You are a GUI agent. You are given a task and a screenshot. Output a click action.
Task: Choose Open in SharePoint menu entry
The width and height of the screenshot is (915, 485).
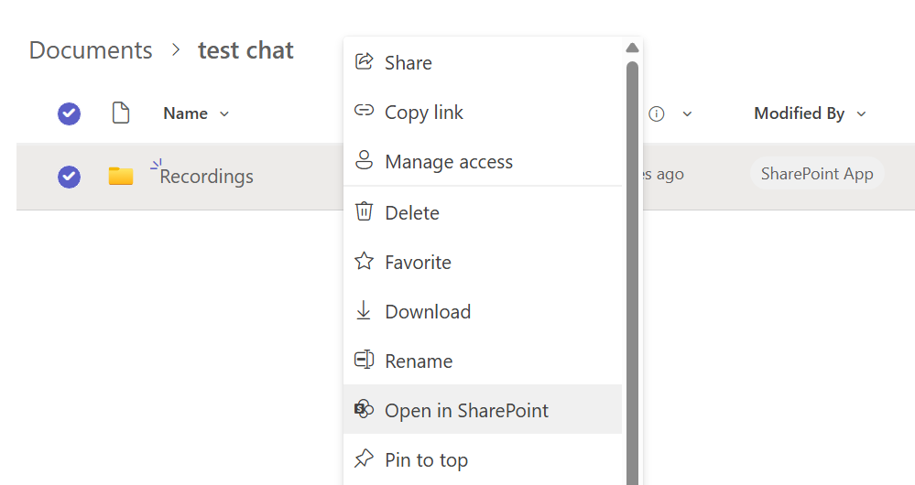466,410
